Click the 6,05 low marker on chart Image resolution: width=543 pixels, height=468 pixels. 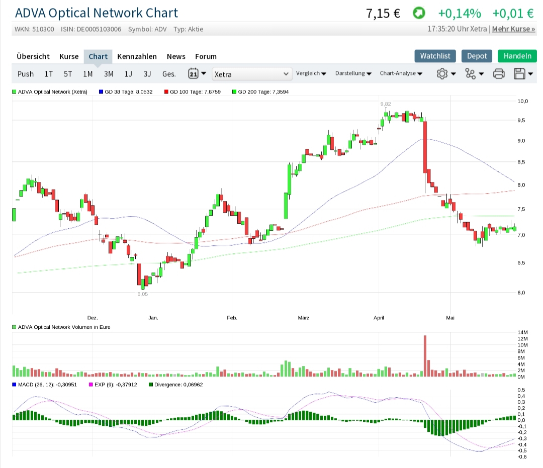click(x=142, y=294)
